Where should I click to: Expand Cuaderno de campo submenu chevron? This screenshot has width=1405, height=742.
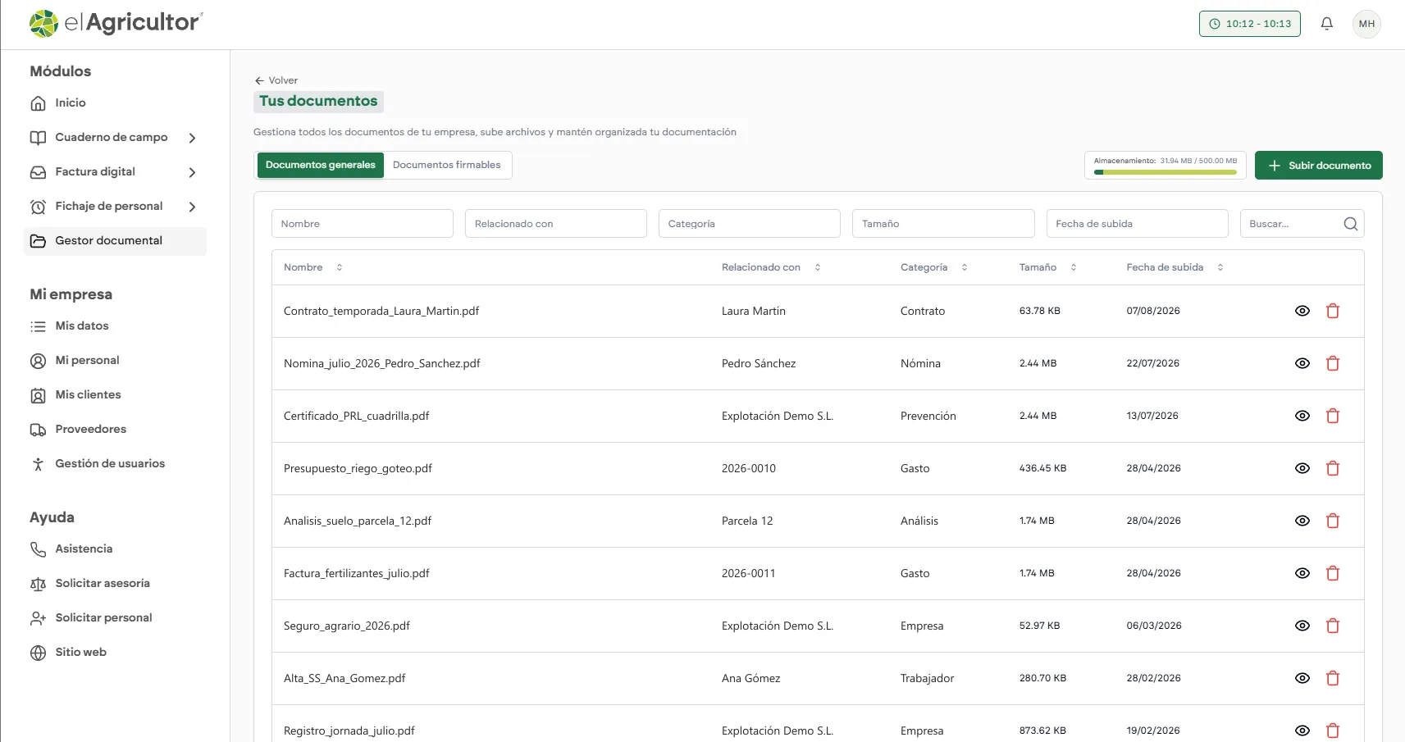pos(192,138)
